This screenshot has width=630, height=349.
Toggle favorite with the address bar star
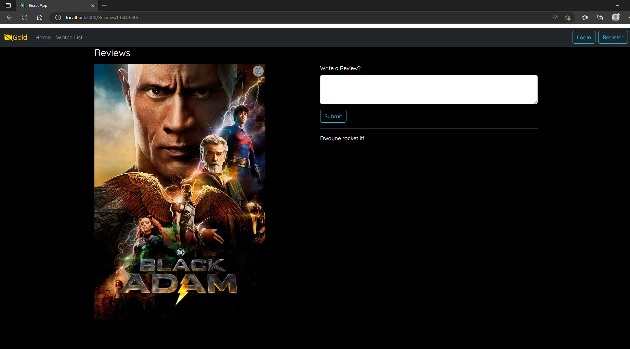567,17
